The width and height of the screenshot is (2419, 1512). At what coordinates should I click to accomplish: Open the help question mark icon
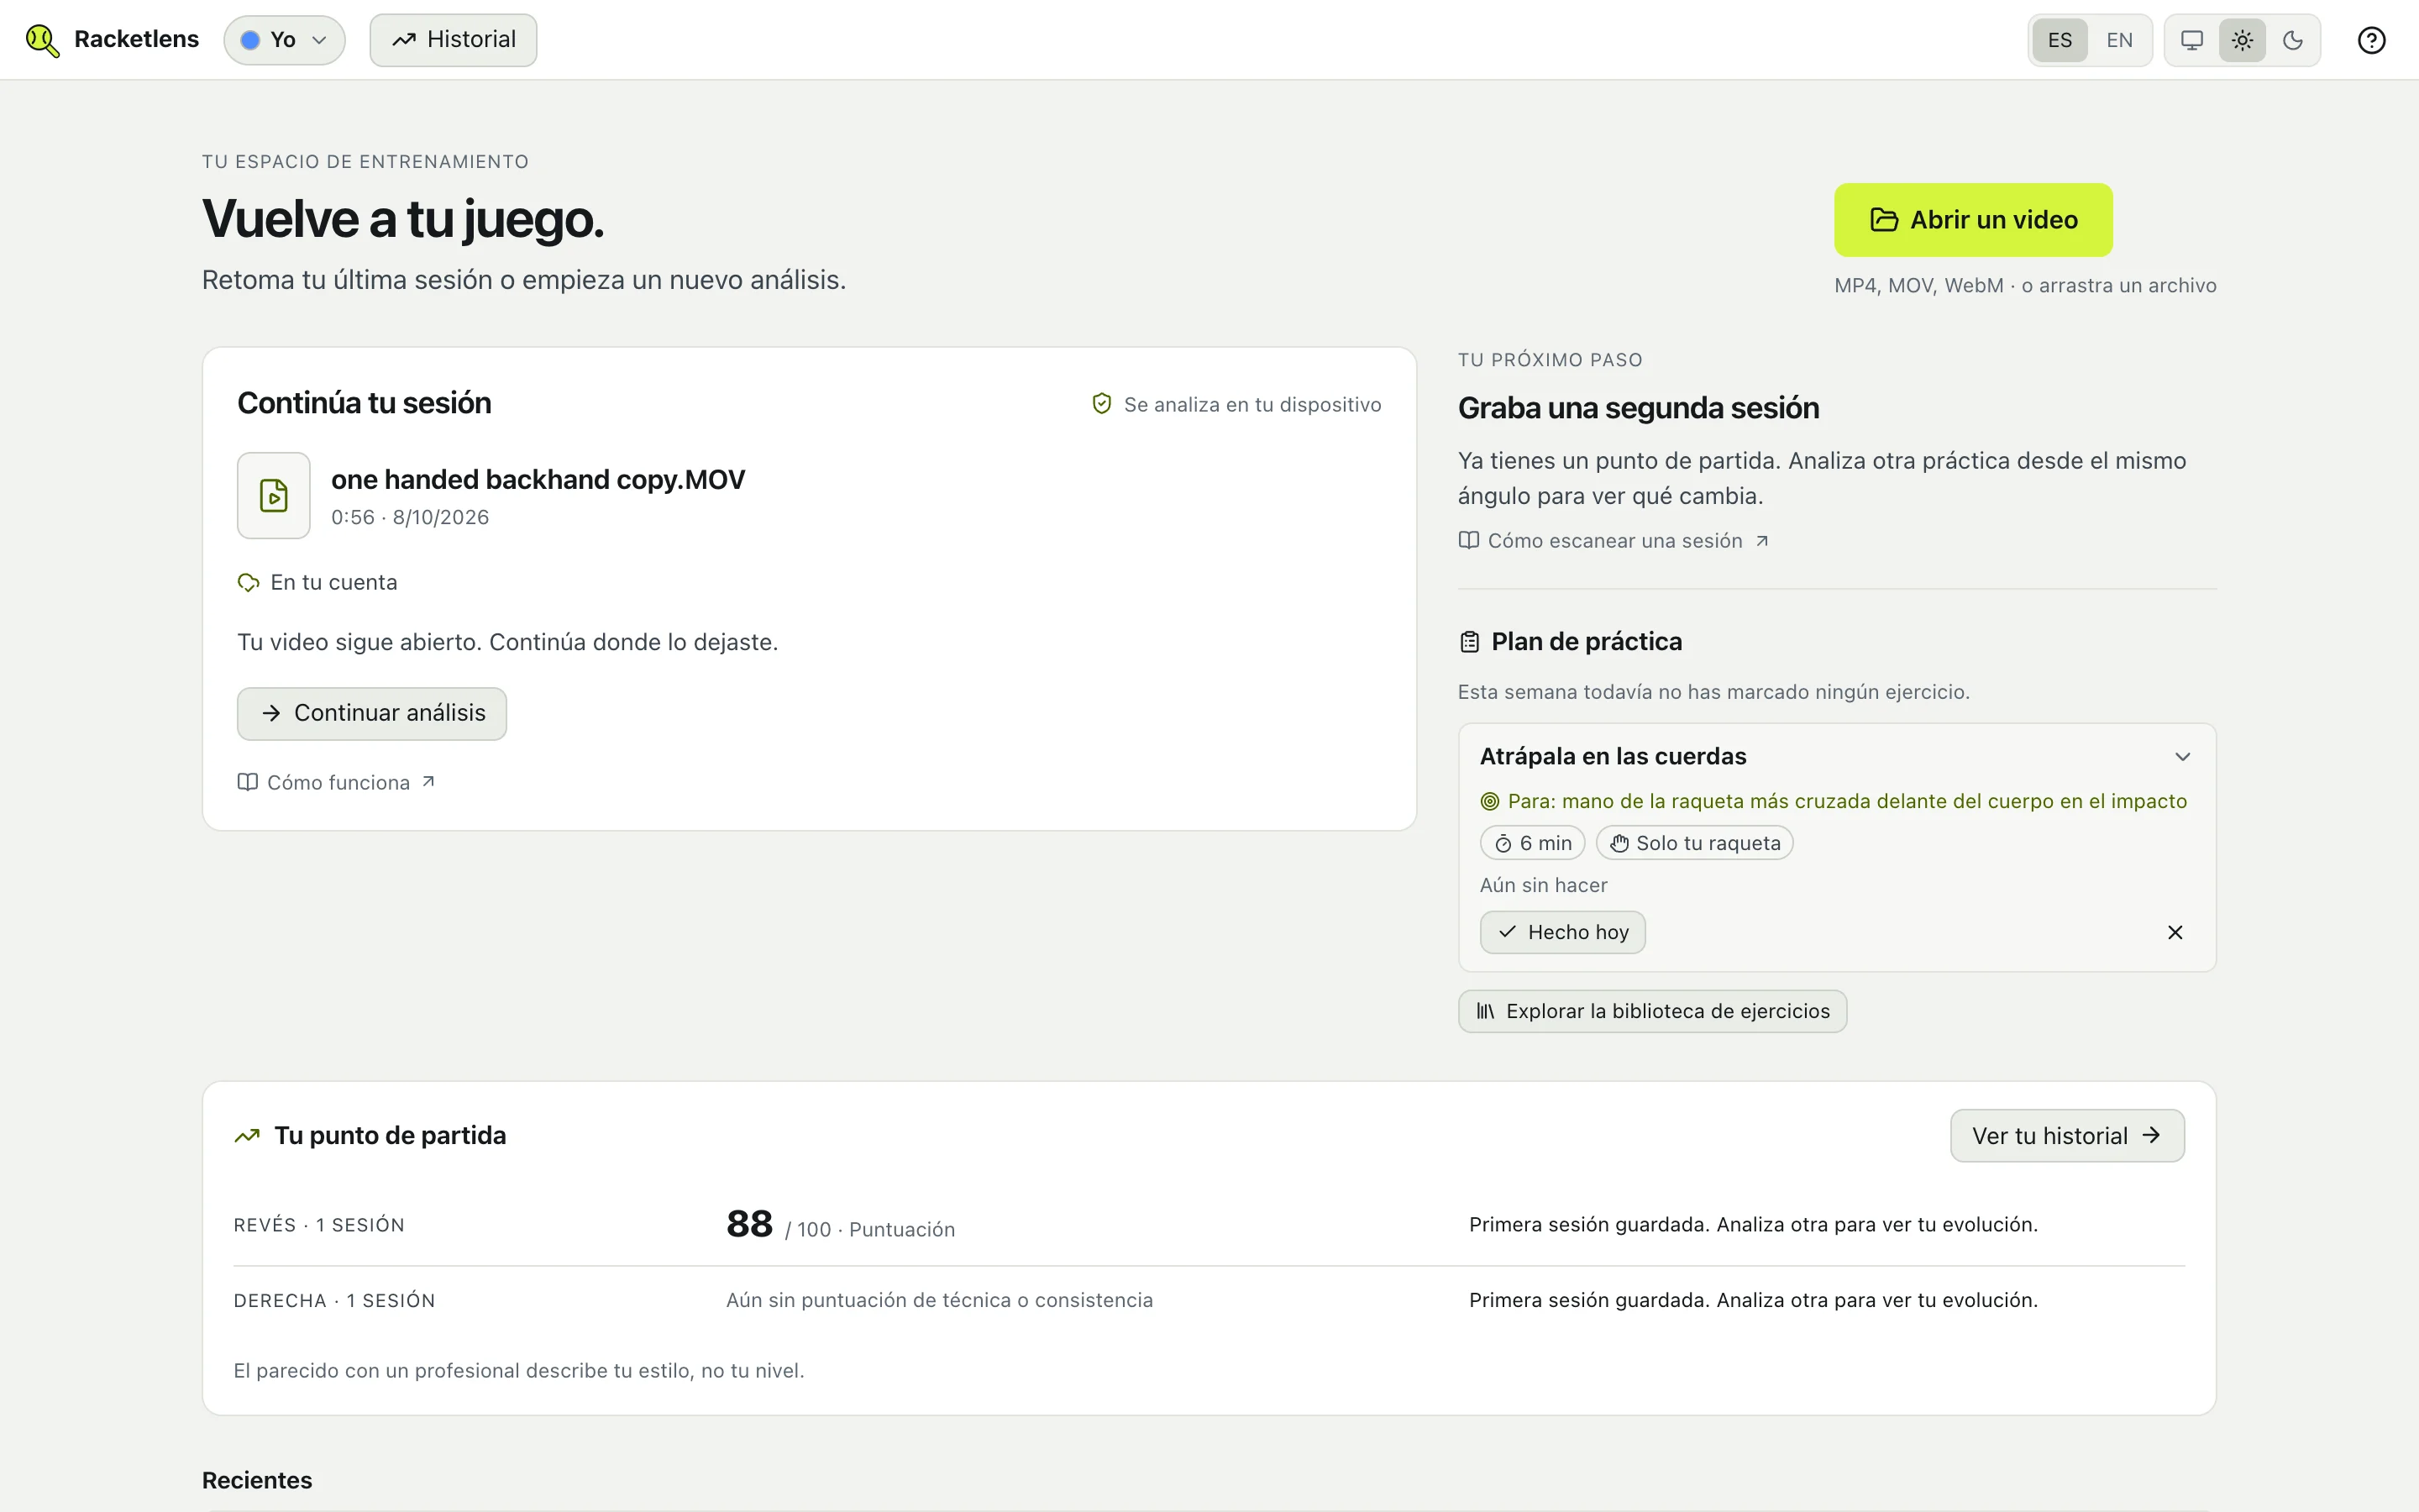(x=2371, y=40)
